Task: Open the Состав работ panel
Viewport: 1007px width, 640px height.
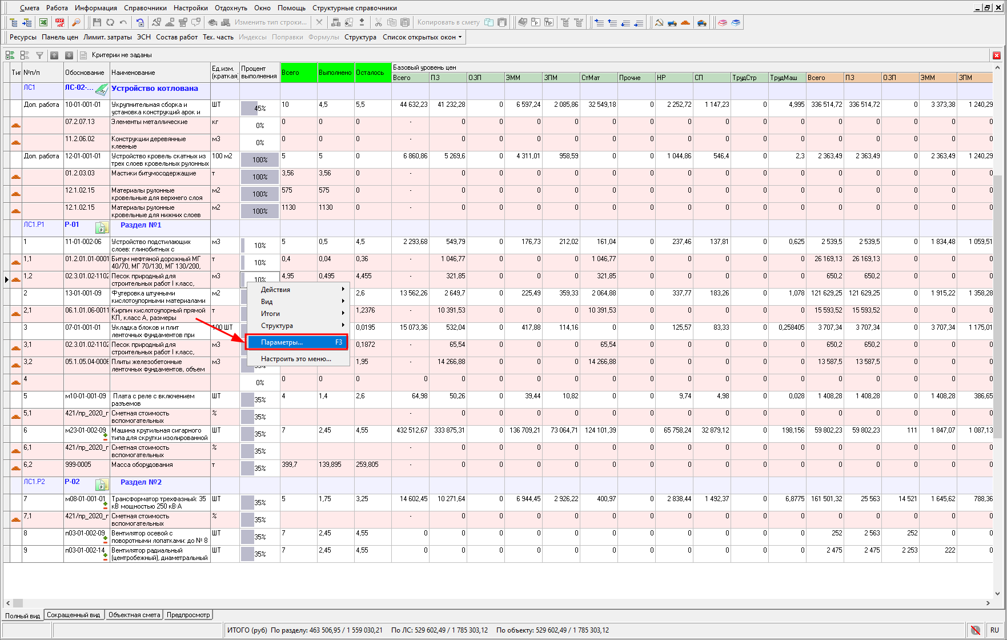Action: pyautogui.click(x=176, y=37)
